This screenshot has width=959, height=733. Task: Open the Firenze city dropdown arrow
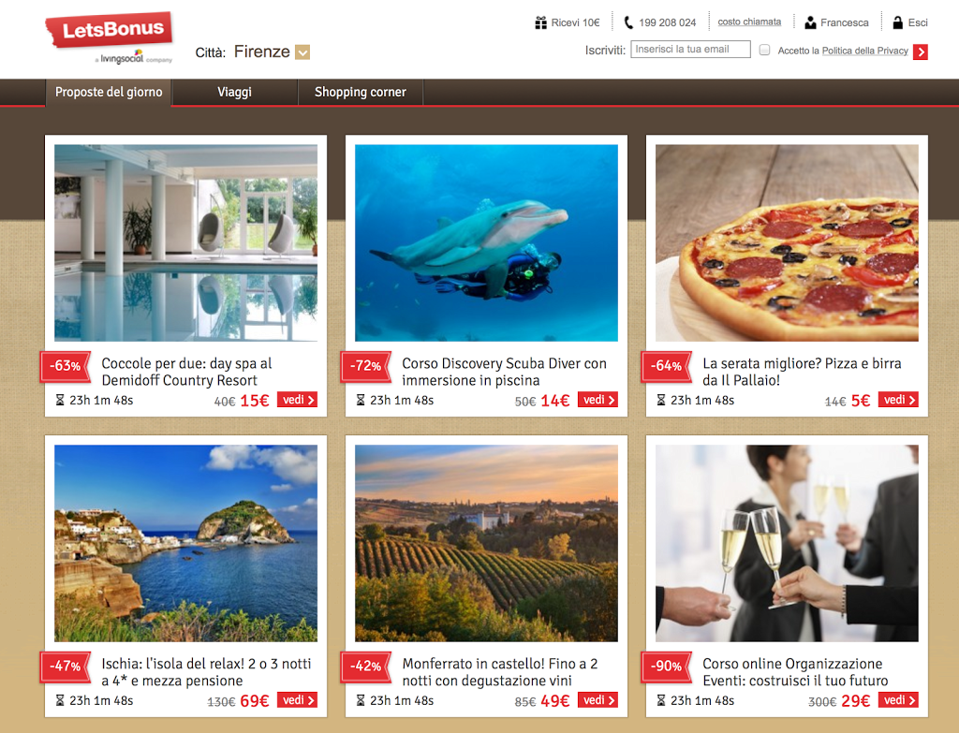click(x=302, y=52)
